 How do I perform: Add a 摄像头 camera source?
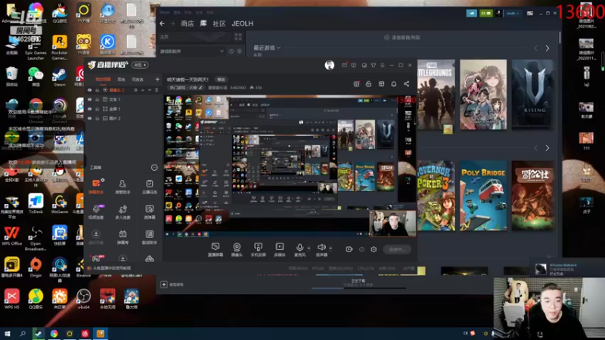237,249
